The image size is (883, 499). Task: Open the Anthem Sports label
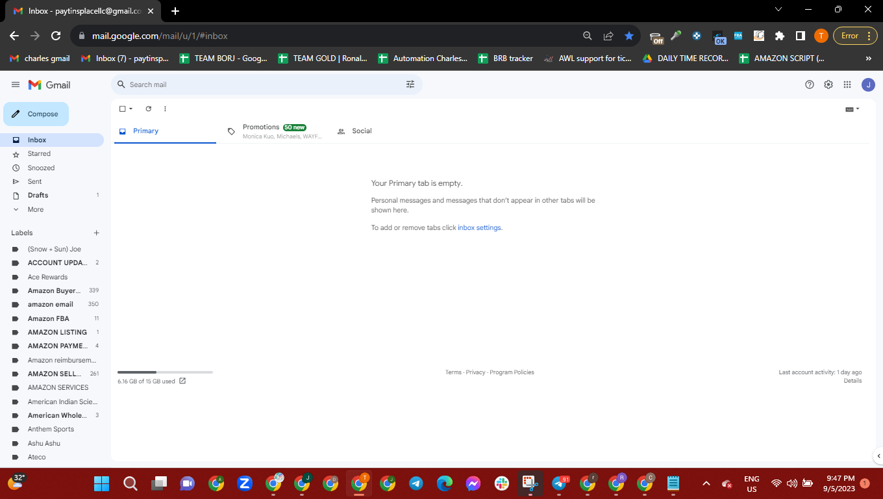pyautogui.click(x=52, y=429)
